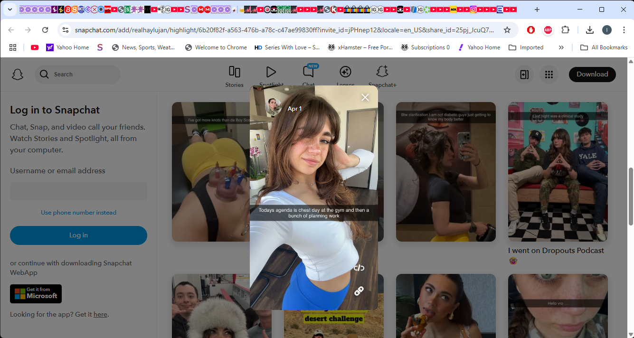Open the first Yahoo Home bookmark
The image size is (634, 338).
67,47
